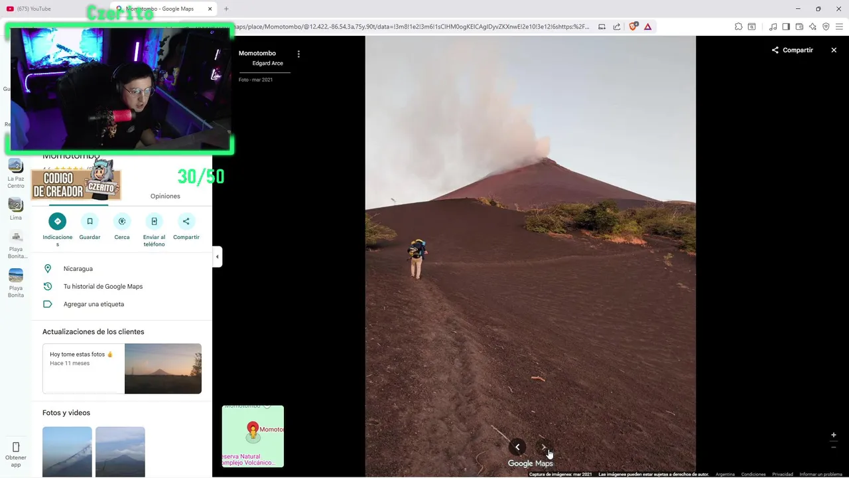Open Brave Wallet icon
The image size is (849, 478).
799,27
